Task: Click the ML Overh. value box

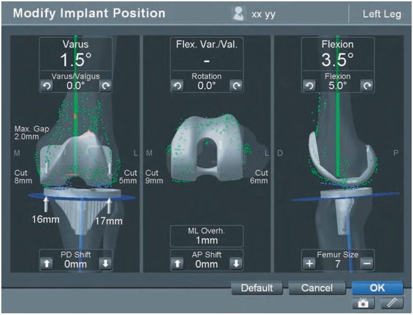Action: 206,235
